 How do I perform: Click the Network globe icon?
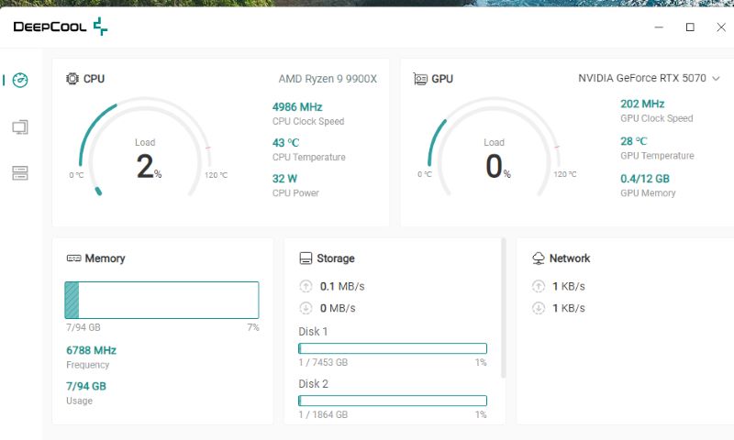point(539,258)
